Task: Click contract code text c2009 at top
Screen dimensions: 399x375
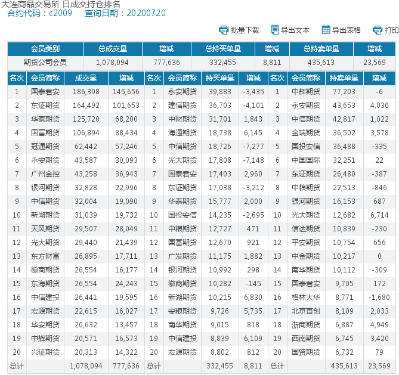Action: (60, 13)
